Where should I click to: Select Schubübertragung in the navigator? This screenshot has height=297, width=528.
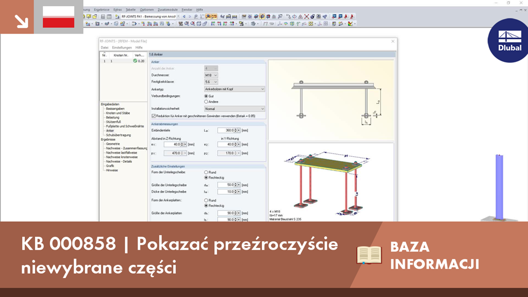coord(119,135)
